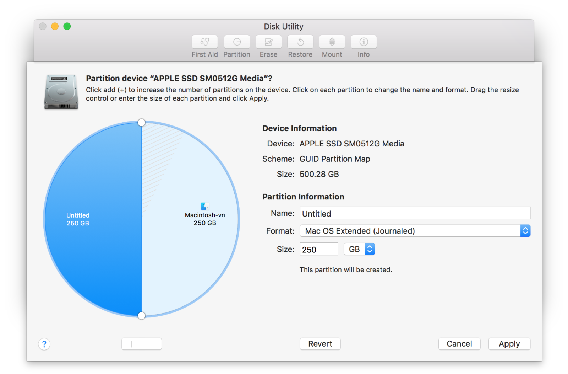Click the Apply button
The height and width of the screenshot is (374, 568).
click(509, 344)
